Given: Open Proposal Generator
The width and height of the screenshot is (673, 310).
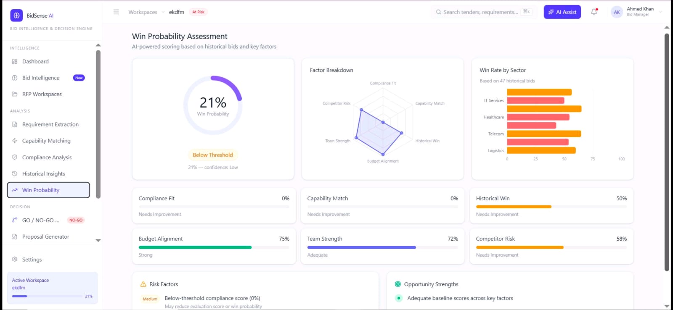Looking at the screenshot, I should point(49,236).
